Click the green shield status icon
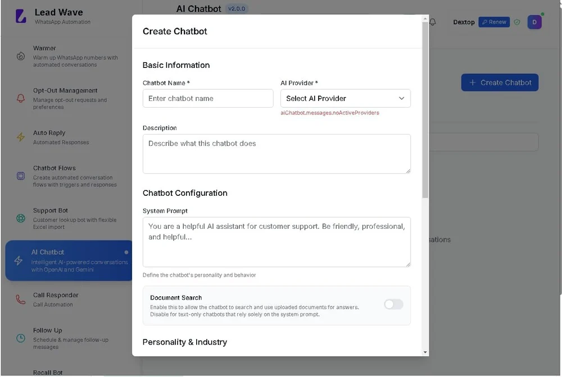 (x=517, y=22)
